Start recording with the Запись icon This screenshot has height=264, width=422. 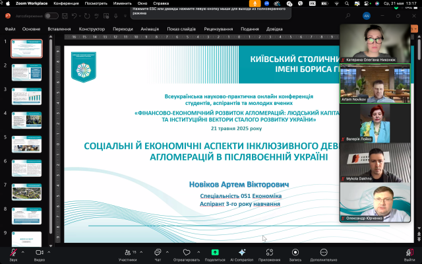pos(295,252)
